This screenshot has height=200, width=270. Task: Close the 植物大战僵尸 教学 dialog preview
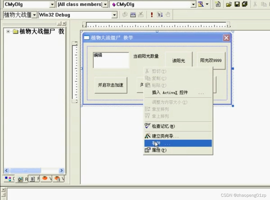226,38
